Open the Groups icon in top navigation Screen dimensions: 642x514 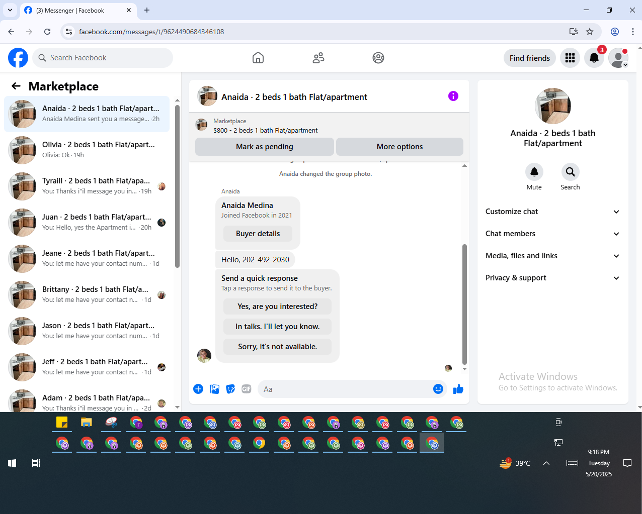tap(378, 58)
